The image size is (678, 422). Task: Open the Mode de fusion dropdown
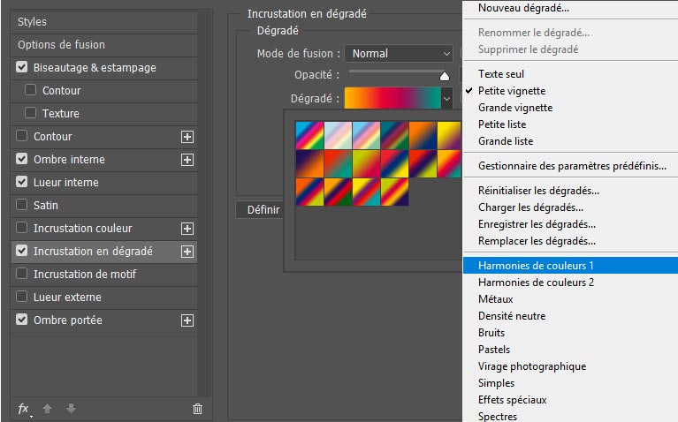(x=399, y=54)
